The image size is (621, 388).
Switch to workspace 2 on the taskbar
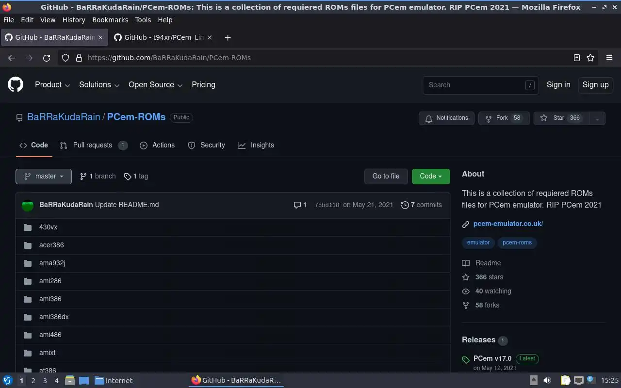[x=33, y=381]
